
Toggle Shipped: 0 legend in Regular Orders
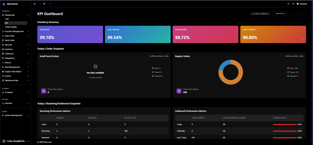pyautogui.click(x=293, y=76)
